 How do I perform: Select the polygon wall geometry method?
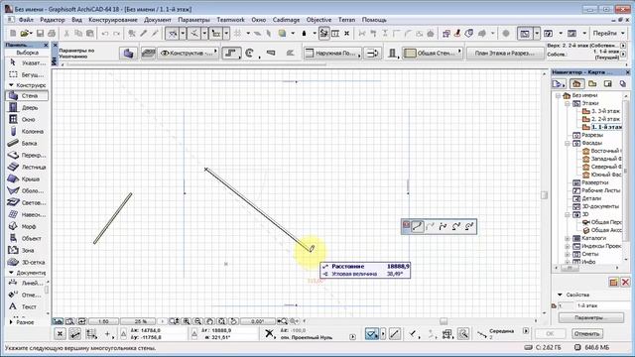click(x=290, y=53)
